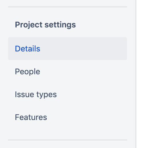This screenshot has width=142, height=148.
Task: Switch to the Issue types tab
Action: click(68, 94)
